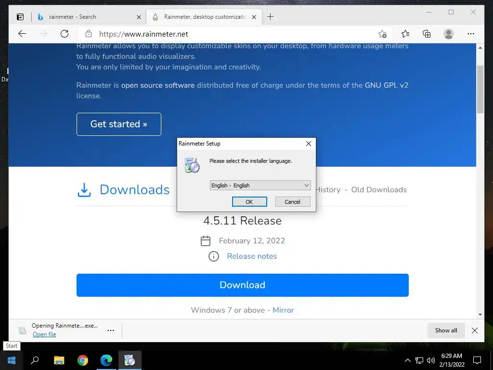Image resolution: width=493 pixels, height=370 pixels.
Task: Refresh the current page
Action: pyautogui.click(x=65, y=34)
